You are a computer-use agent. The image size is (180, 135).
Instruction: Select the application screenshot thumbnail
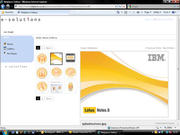tap(56, 87)
